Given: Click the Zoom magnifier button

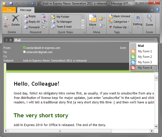Looking at the screenshot, I should 149,20.
